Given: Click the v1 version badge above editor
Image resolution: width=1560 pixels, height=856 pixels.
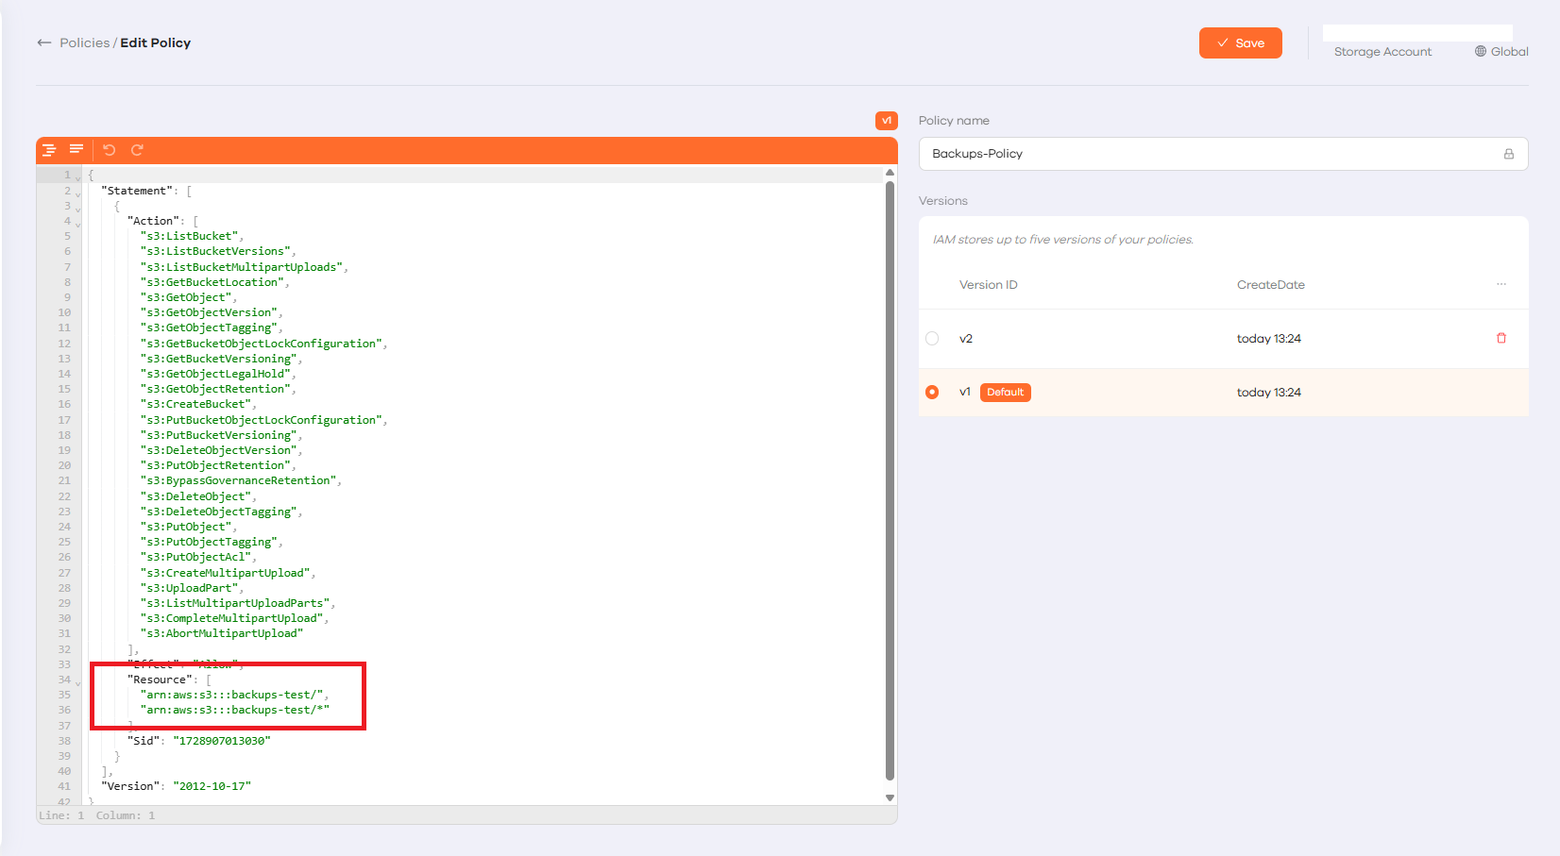Looking at the screenshot, I should click(x=886, y=121).
